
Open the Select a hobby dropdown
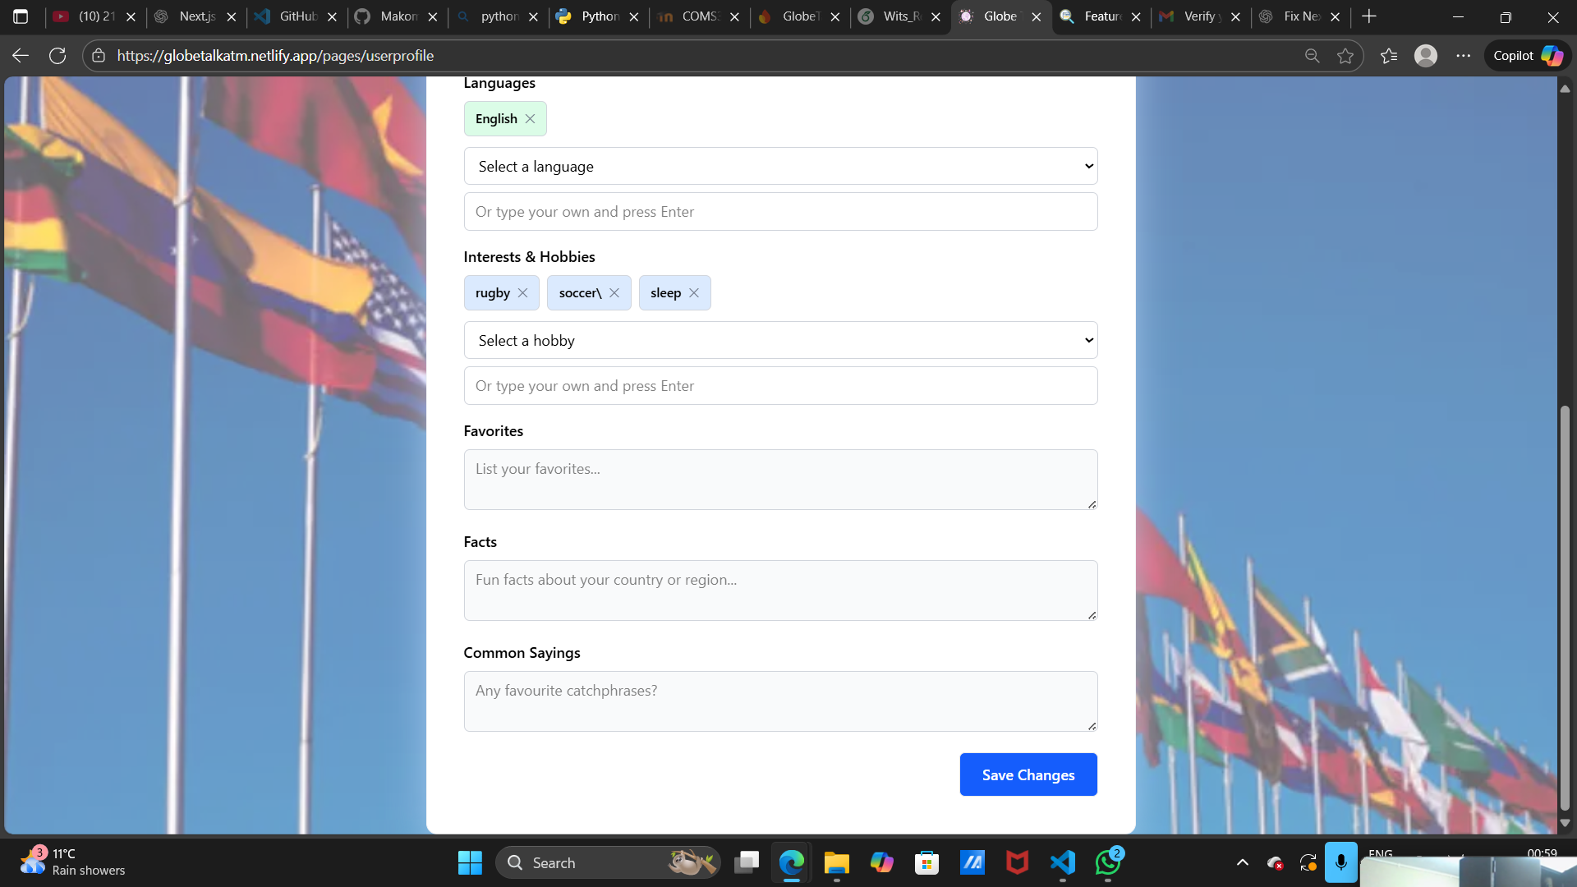tap(779, 340)
